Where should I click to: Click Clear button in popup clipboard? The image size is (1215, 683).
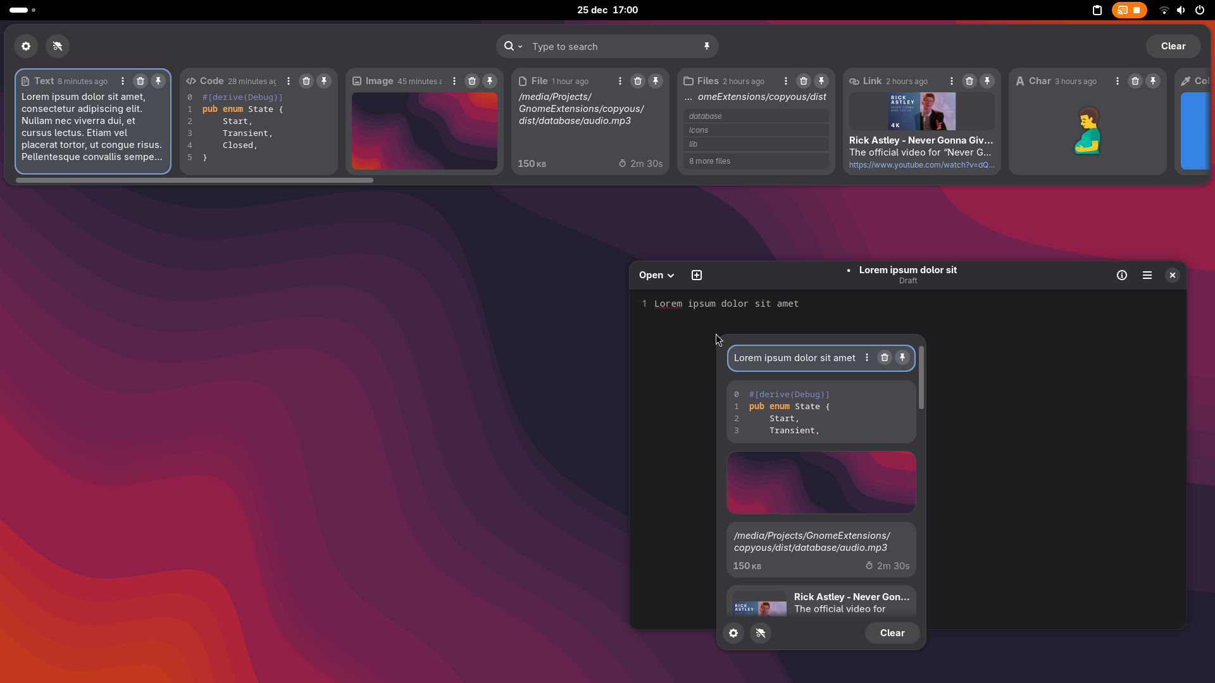892,633
